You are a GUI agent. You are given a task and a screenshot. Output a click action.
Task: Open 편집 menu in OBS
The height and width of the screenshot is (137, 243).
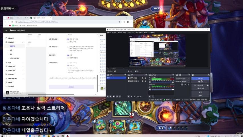pyautogui.click(x=114, y=32)
